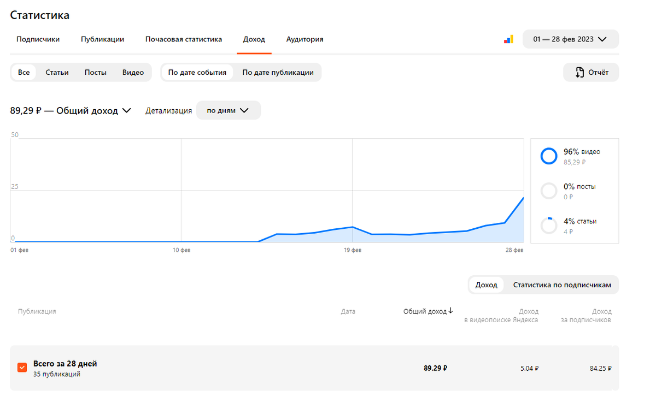Viewport: 656px width, 397px height.
Task: Click the 4 ₽ статьи amount
Action: point(568,232)
